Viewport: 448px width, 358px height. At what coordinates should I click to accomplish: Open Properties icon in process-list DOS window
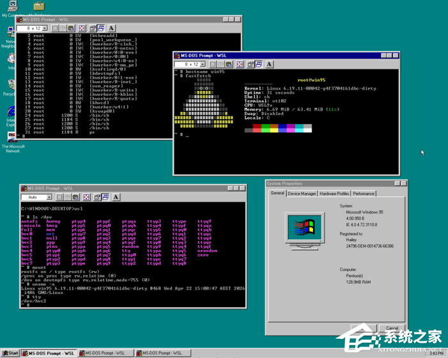click(x=93, y=28)
